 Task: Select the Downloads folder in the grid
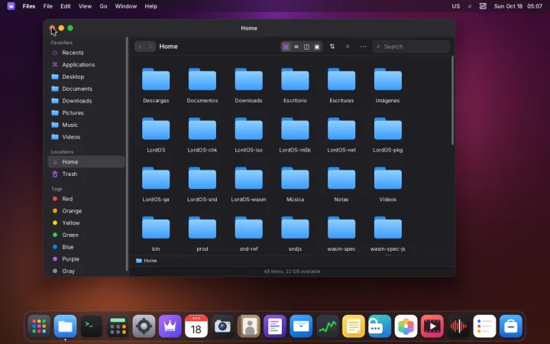(249, 86)
